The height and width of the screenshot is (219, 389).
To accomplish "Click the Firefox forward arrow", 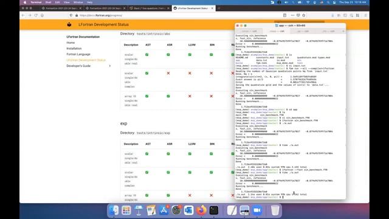I will (x=30, y=15).
